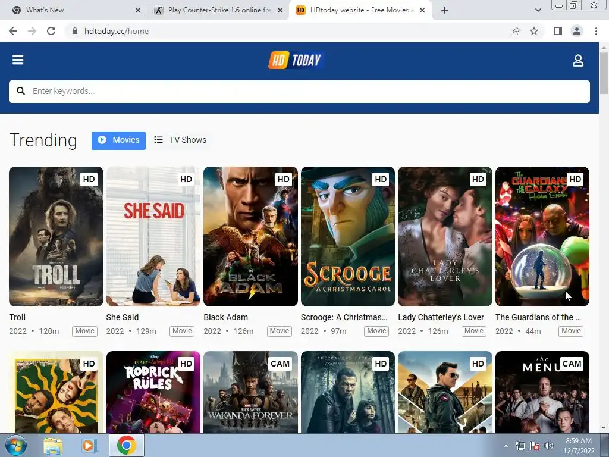The image size is (609, 457).
Task: Launch the media player taskbar icon
Action: pyautogui.click(x=88, y=445)
